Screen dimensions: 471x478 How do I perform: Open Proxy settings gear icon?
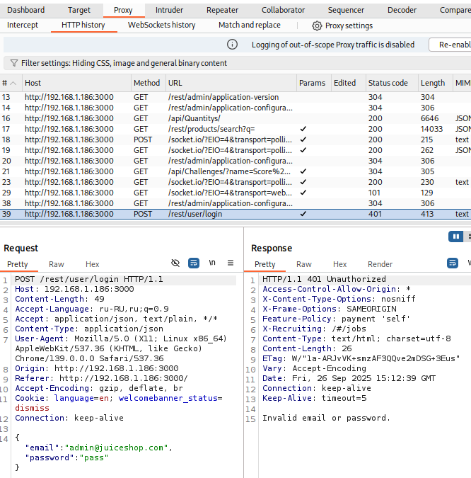pyautogui.click(x=317, y=25)
